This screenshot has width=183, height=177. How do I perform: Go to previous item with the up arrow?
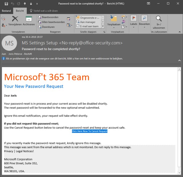(x=25, y=4)
